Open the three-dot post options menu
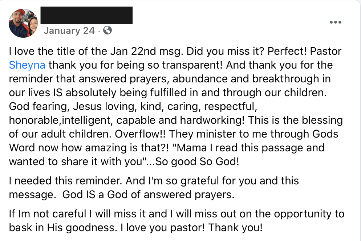 (x=335, y=23)
